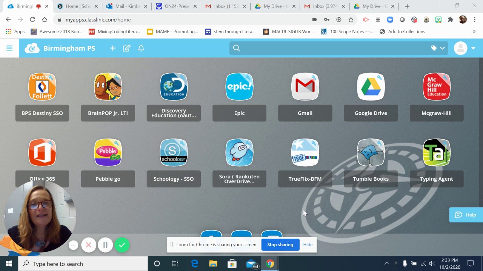The height and width of the screenshot is (271, 483).
Task: Click the Google Drive label button
Action: coord(371,113)
